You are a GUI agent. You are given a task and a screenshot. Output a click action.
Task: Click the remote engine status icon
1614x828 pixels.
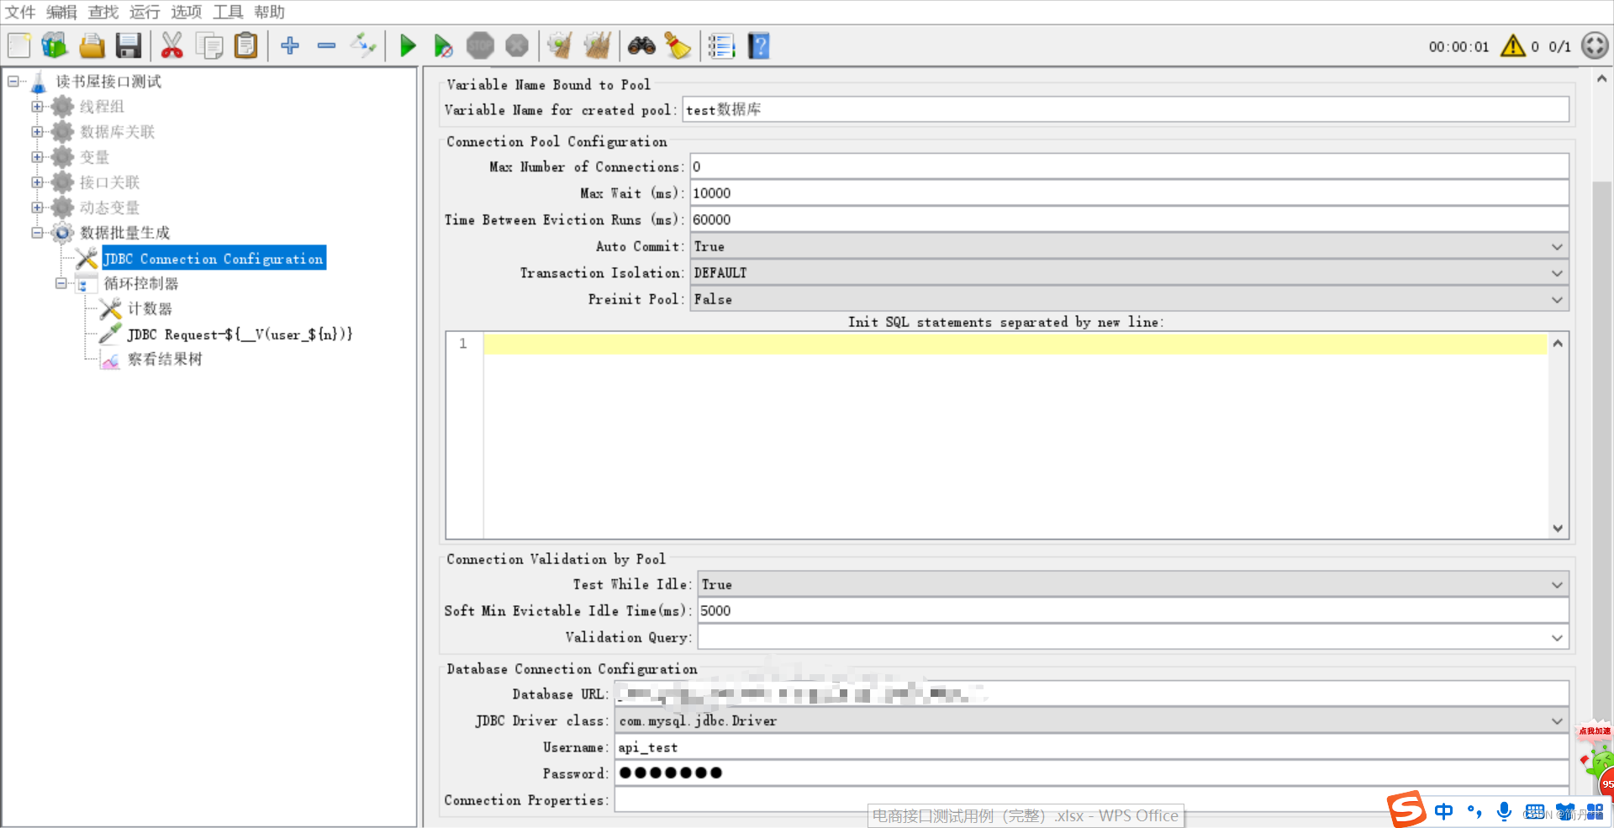[1595, 45]
